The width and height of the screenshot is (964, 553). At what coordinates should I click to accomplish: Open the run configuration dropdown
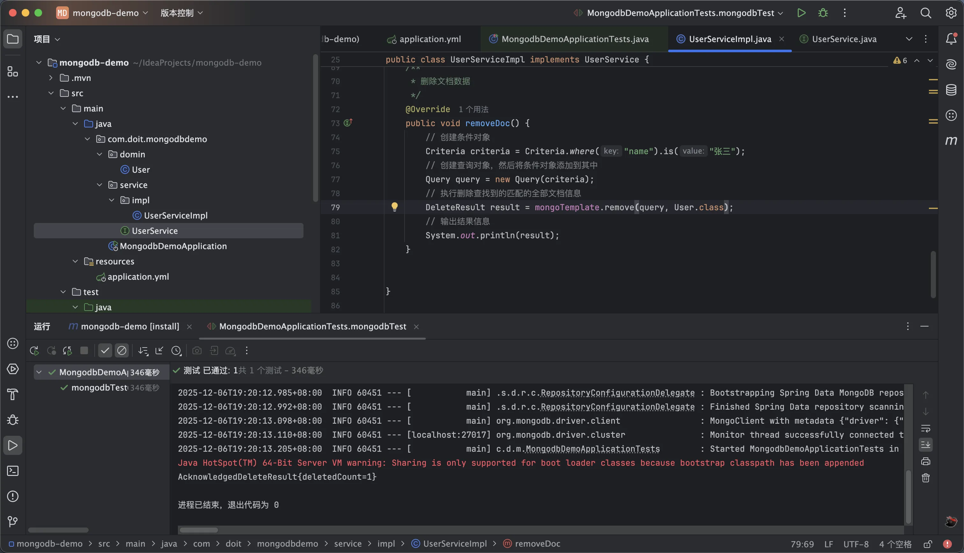pos(680,13)
